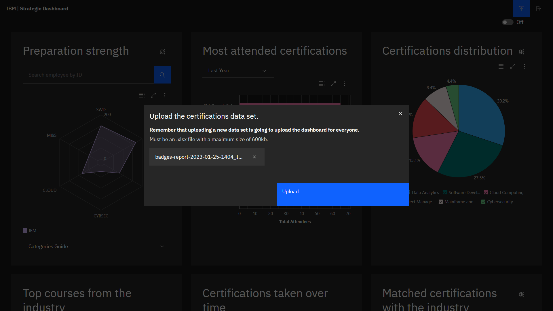This screenshot has width=553, height=311.
Task: Open pie chart overflow options menu
Action: [x=524, y=67]
